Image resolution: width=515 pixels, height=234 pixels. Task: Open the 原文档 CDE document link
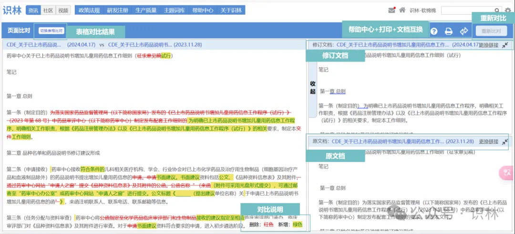402,142
